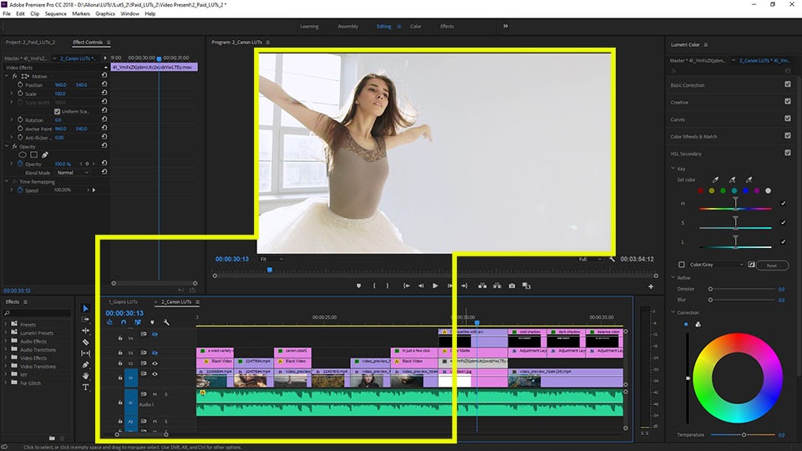The image size is (802, 451).
Task: Open the Blend Mode dropdown
Action: (x=74, y=173)
